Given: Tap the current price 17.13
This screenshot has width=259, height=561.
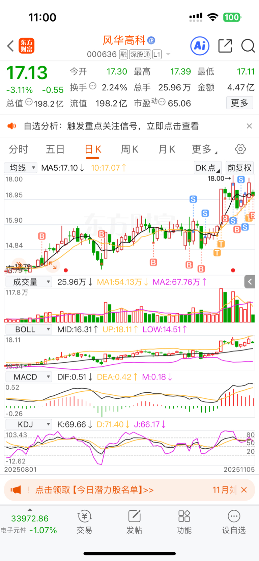Looking at the screenshot, I should click(27, 73).
